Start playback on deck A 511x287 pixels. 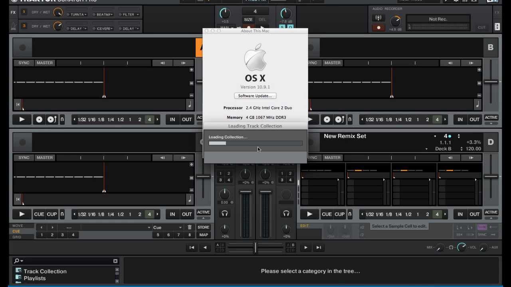22,119
